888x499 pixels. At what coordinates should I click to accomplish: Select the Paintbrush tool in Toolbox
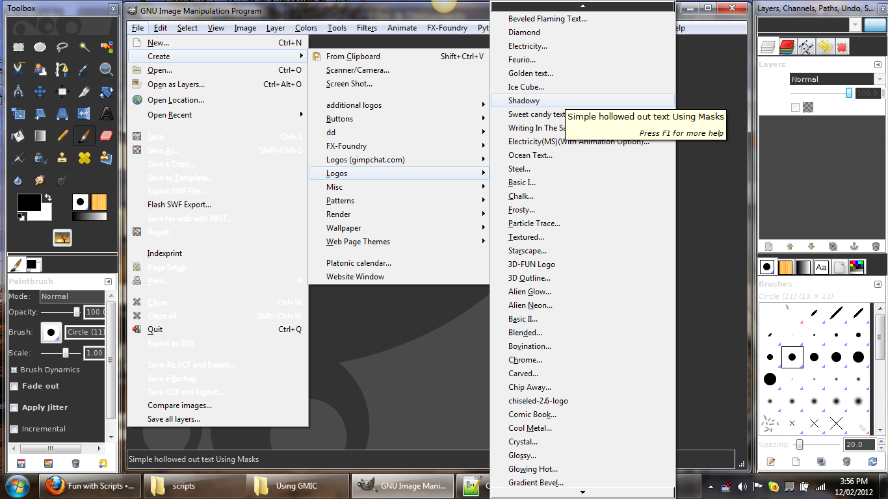(x=85, y=135)
